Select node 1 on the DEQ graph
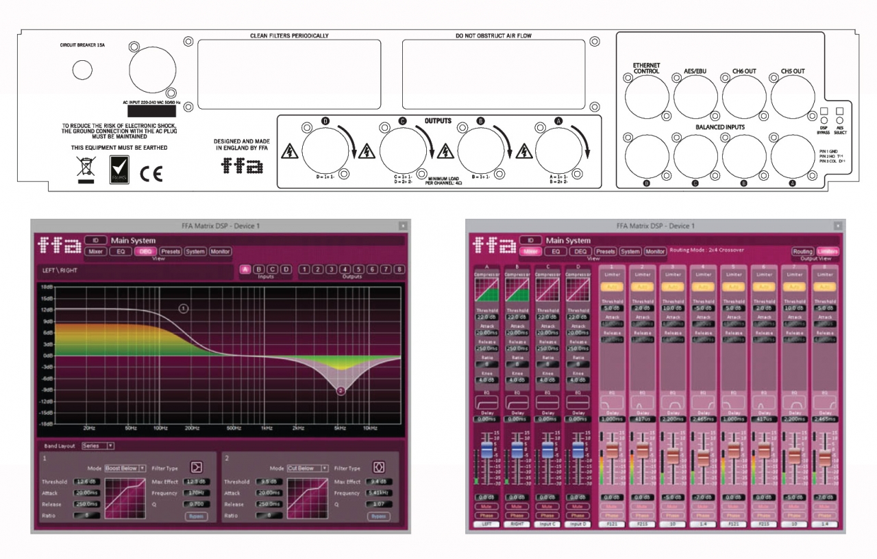Image resolution: width=877 pixels, height=559 pixels. tap(184, 309)
